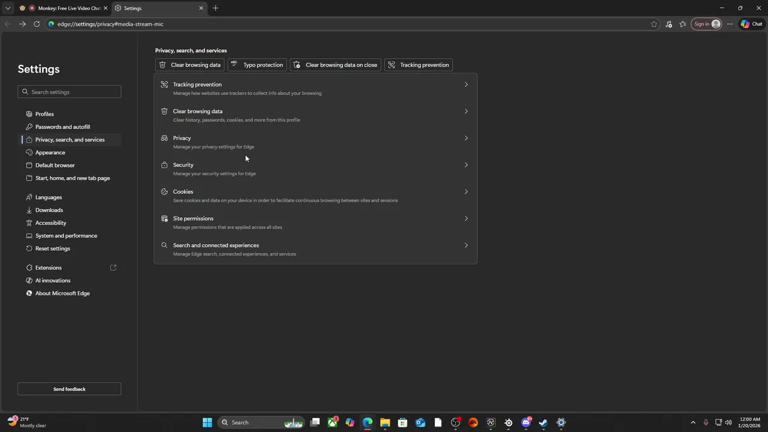The image size is (768, 432).
Task: Open Steam from the taskbar
Action: pos(544,422)
